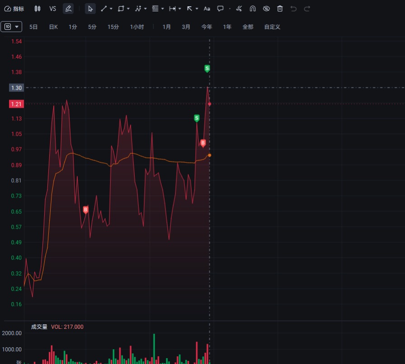Open the 指标 indicators panel
Image resolution: width=405 pixels, height=364 pixels.
14,9
